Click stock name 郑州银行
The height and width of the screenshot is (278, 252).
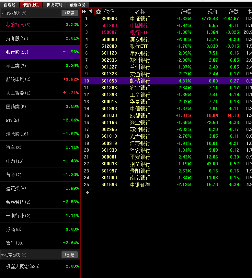[140, 60]
